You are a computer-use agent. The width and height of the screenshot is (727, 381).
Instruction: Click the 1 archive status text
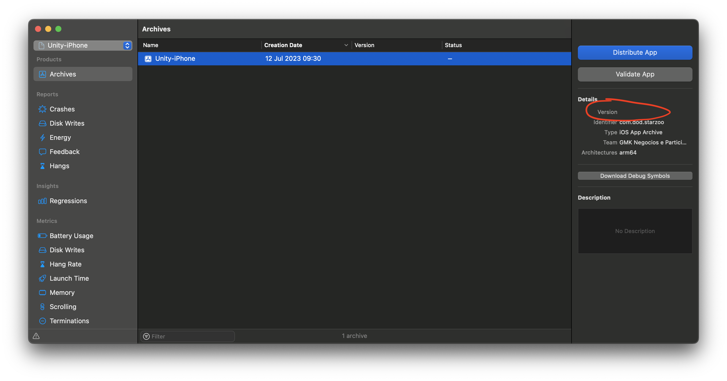coord(354,336)
